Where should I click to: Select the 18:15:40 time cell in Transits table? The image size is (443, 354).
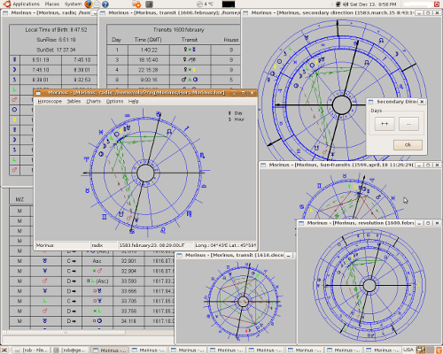149,60
